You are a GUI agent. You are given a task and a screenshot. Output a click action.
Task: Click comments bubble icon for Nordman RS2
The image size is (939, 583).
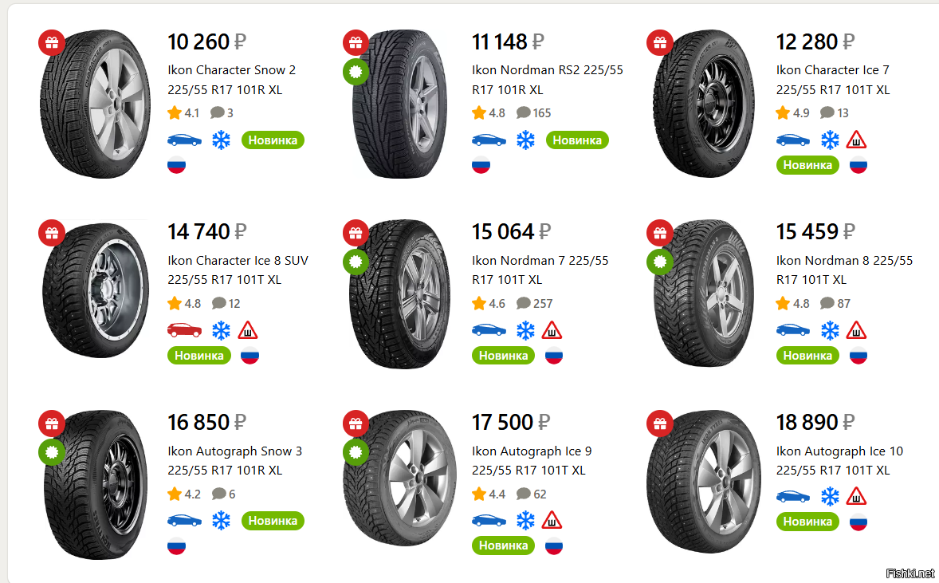524,113
